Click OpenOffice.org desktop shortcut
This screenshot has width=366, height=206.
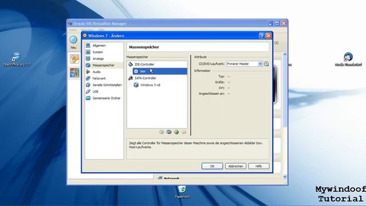coord(17,60)
